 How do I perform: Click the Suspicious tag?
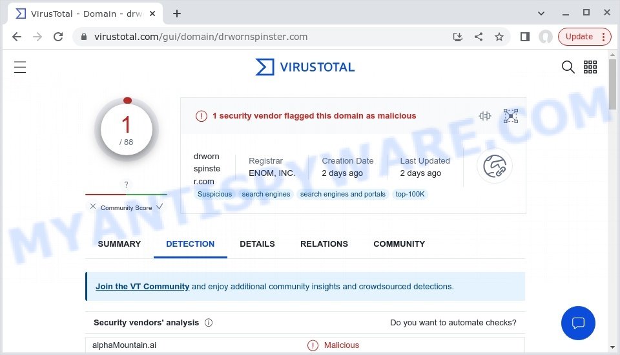click(214, 194)
